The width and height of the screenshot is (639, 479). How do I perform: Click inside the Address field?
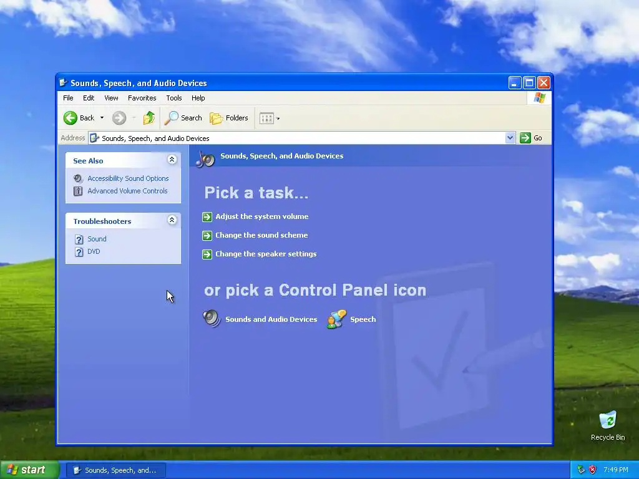tap(301, 138)
